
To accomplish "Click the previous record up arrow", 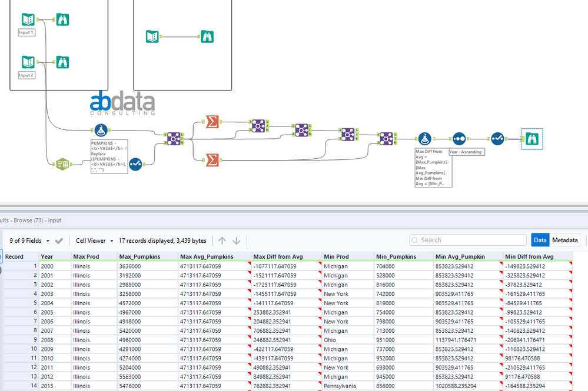I will click(x=222, y=241).
